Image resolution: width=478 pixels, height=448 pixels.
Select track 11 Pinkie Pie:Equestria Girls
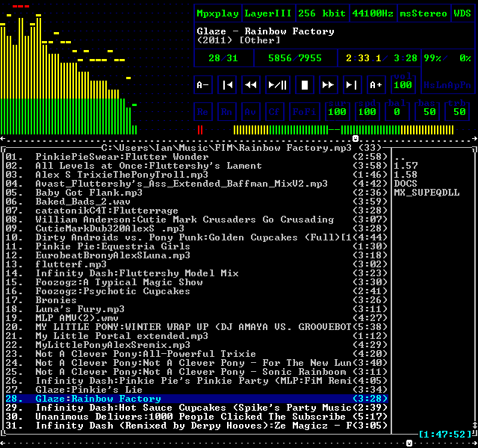pos(196,246)
